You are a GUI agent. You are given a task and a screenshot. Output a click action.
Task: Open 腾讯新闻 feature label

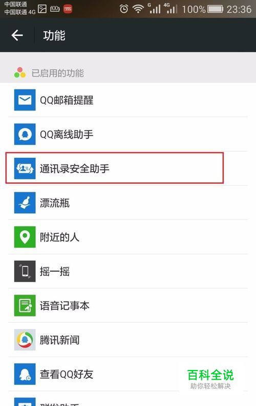tap(59, 340)
